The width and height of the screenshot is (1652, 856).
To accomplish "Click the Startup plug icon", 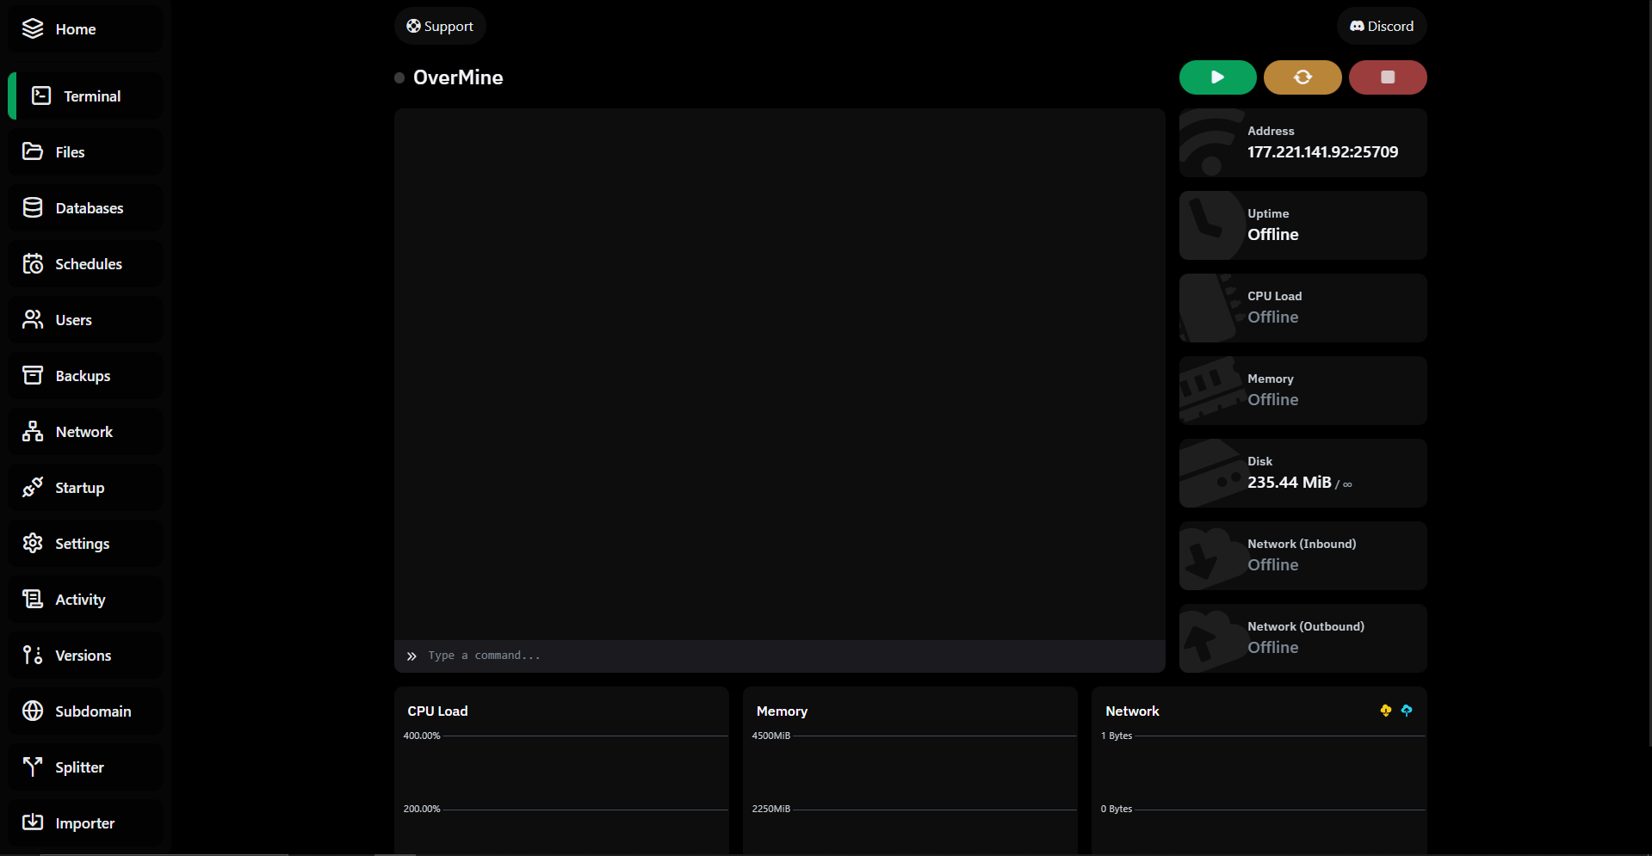I will pyautogui.click(x=33, y=487).
